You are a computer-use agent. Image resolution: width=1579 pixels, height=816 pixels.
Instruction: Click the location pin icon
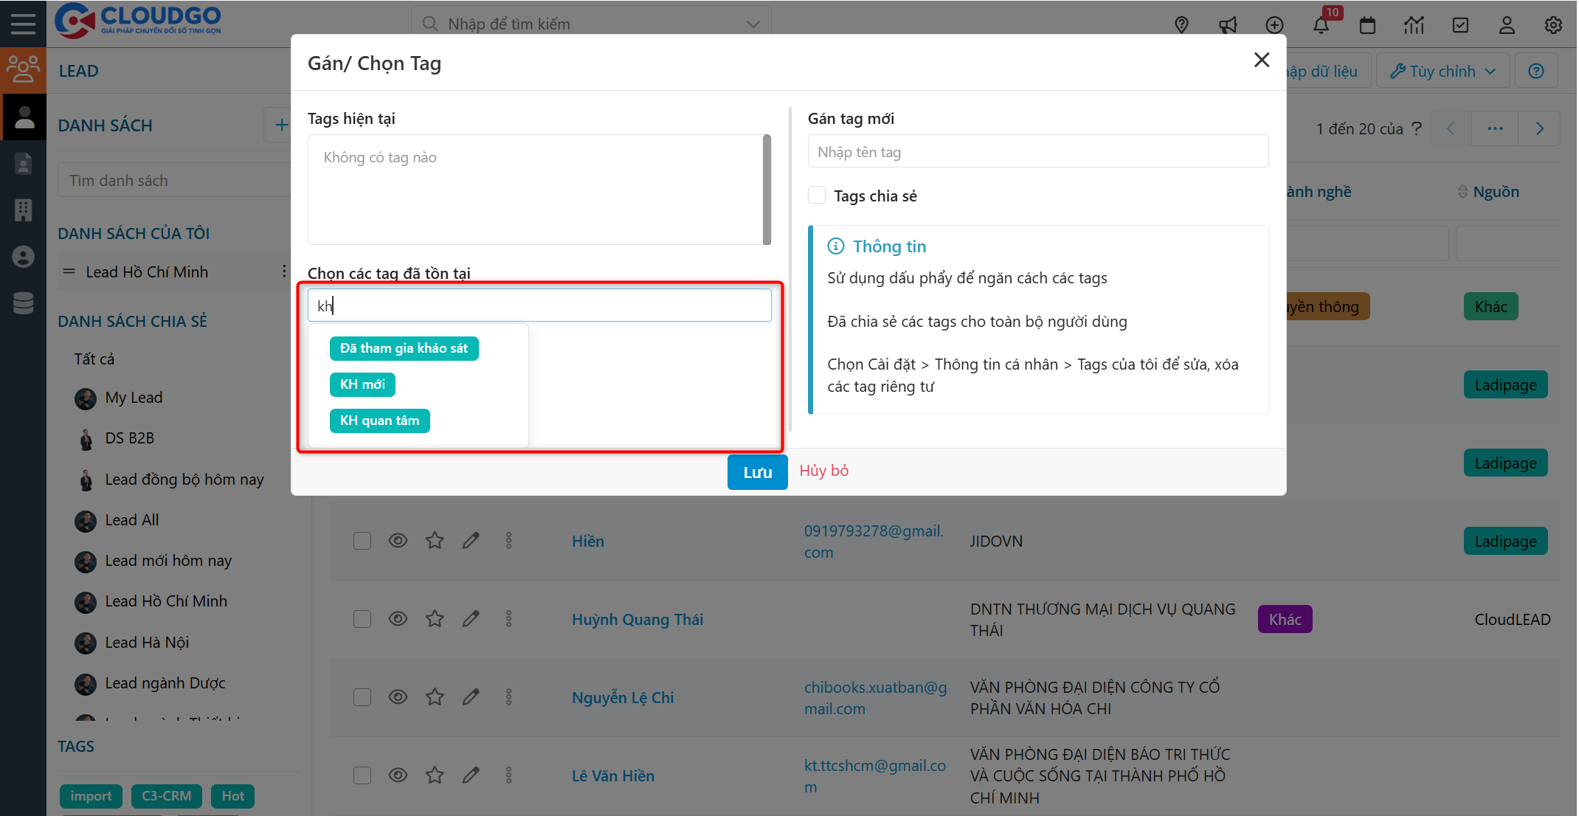(x=1181, y=25)
